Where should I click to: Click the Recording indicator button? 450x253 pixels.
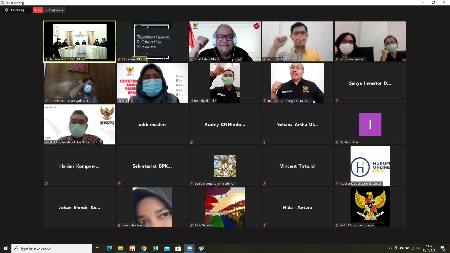(x=16, y=10)
